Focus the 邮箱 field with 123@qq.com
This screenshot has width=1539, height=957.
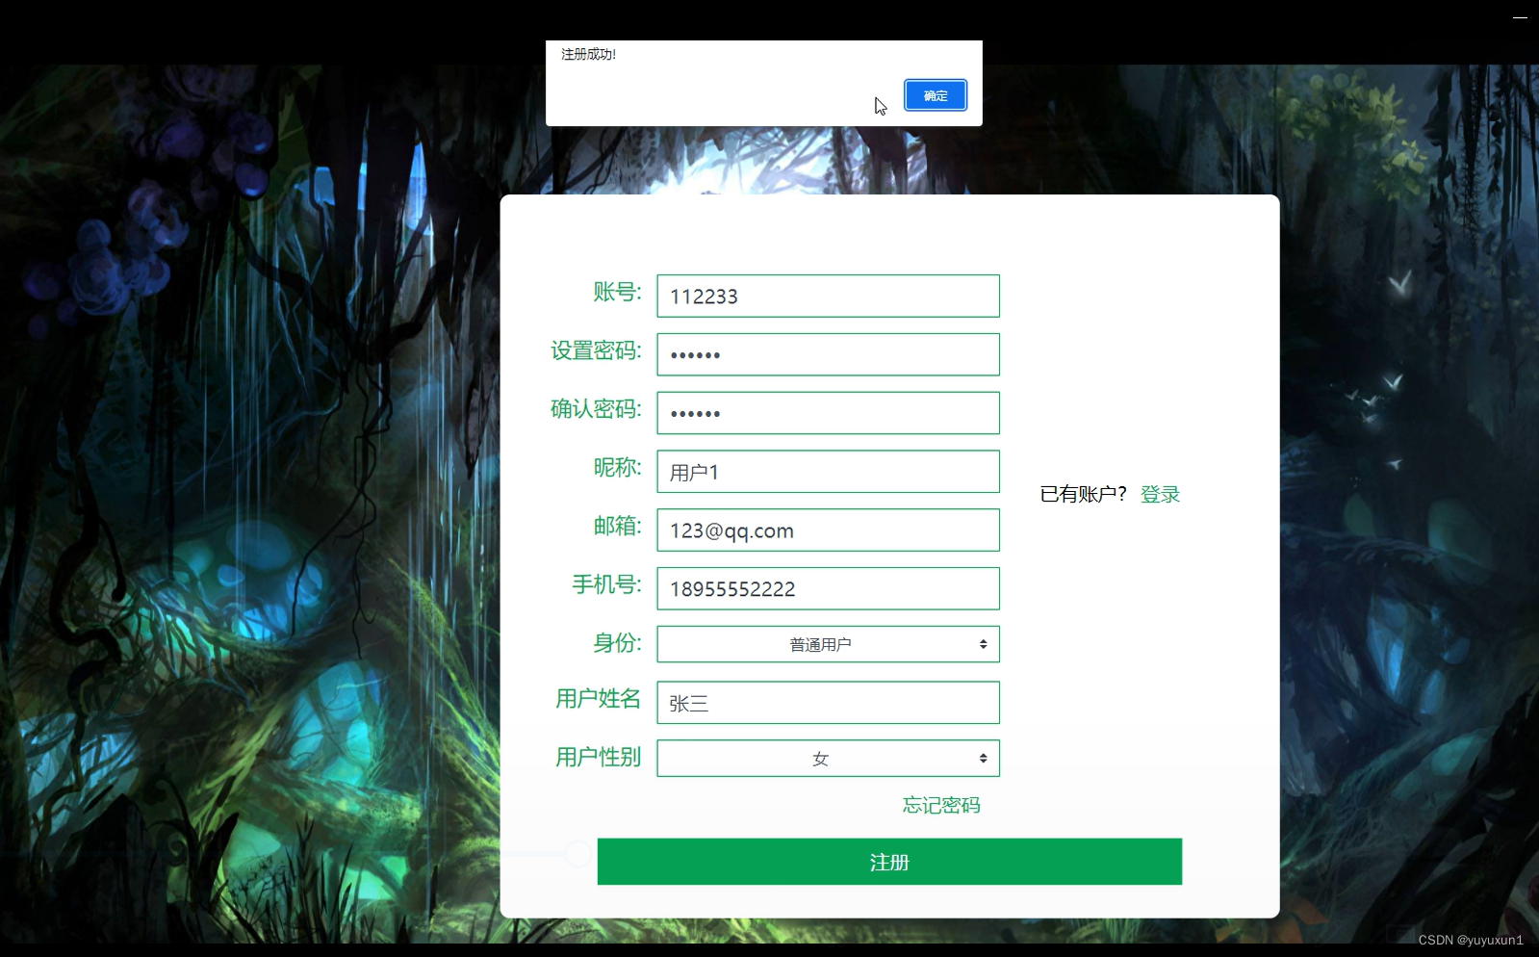[828, 530]
